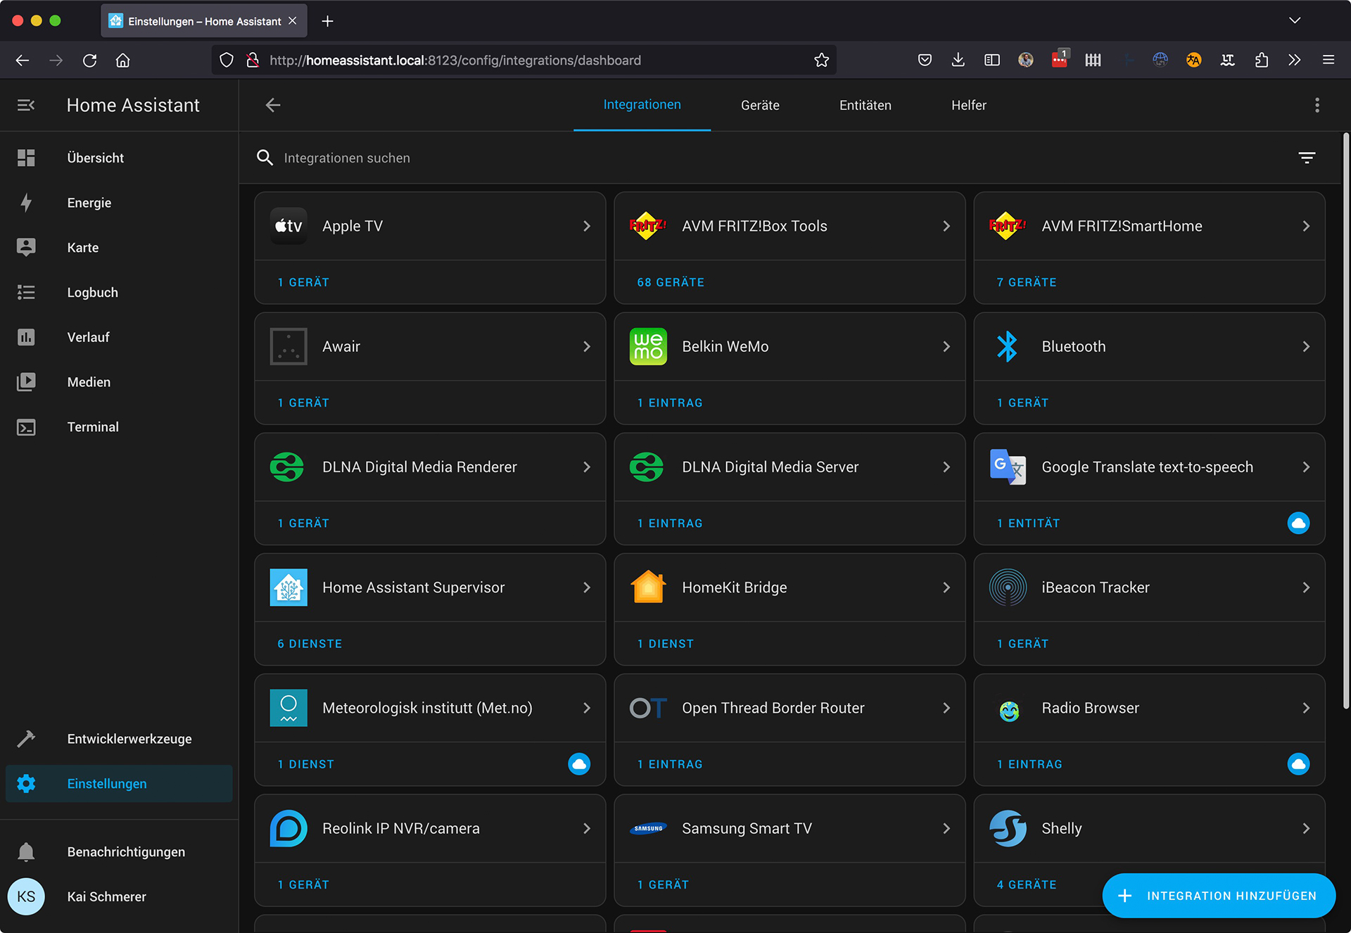Switch to the Geräte tab
The image size is (1351, 933).
(x=759, y=105)
